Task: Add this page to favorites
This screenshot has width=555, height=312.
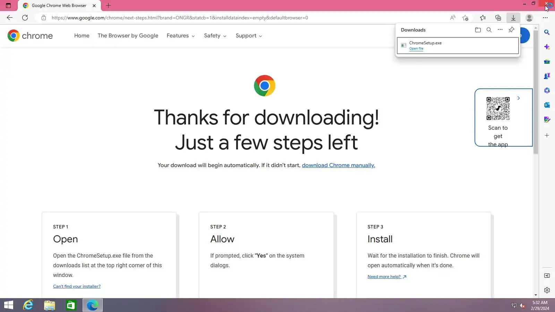Action: (x=466, y=18)
